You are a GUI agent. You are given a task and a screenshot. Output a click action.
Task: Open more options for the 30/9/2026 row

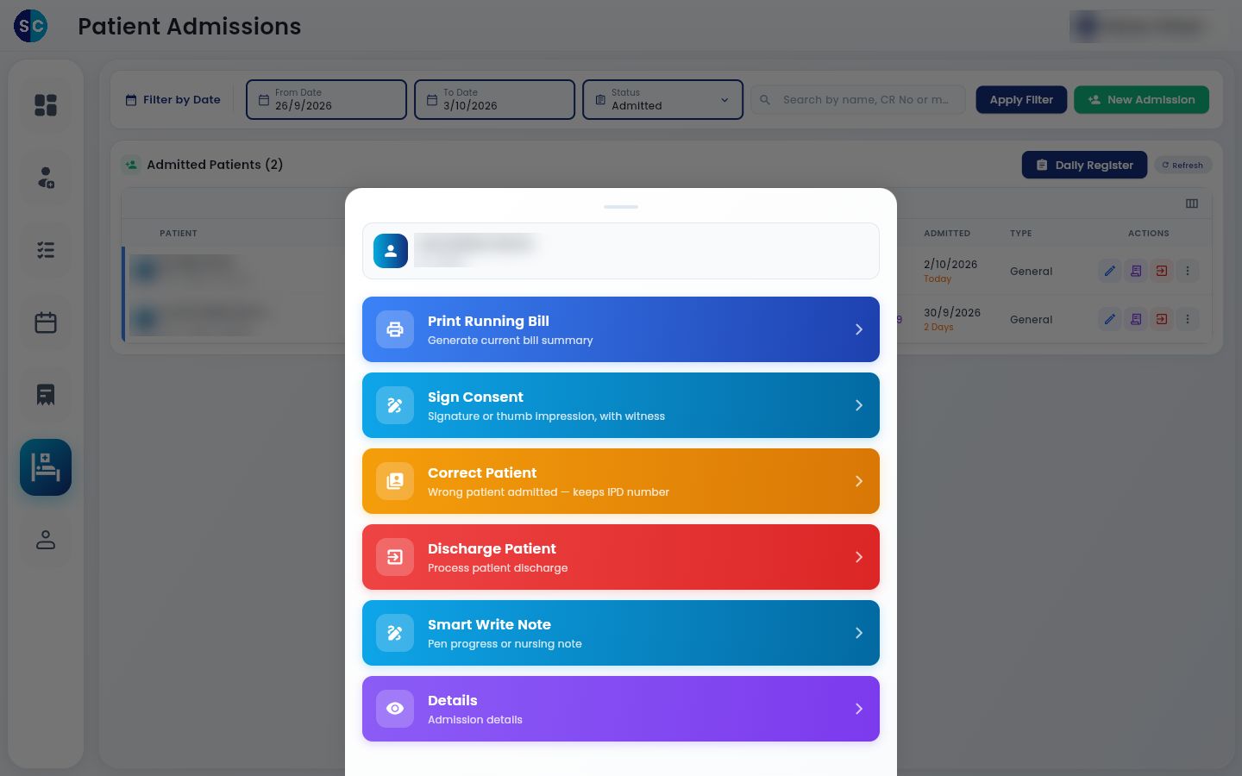click(1188, 319)
